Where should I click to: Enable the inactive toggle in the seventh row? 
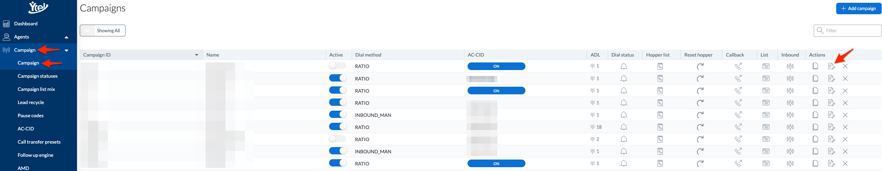click(337, 139)
